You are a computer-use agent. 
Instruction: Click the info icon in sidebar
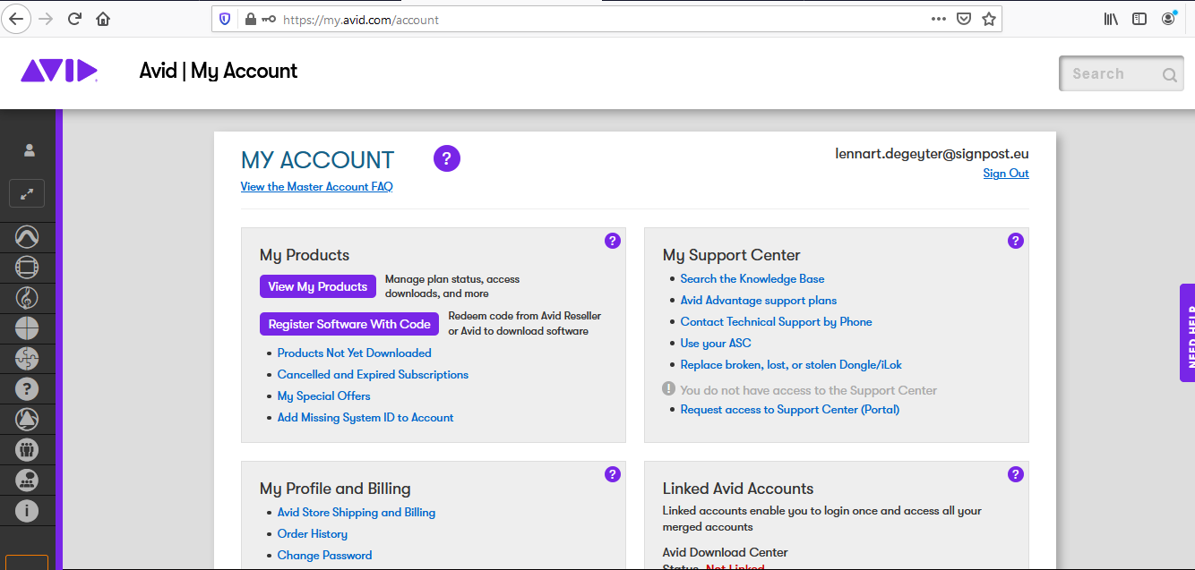click(x=27, y=510)
